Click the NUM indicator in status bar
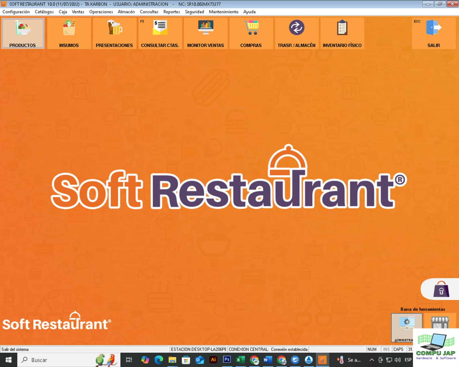 [x=372, y=349]
